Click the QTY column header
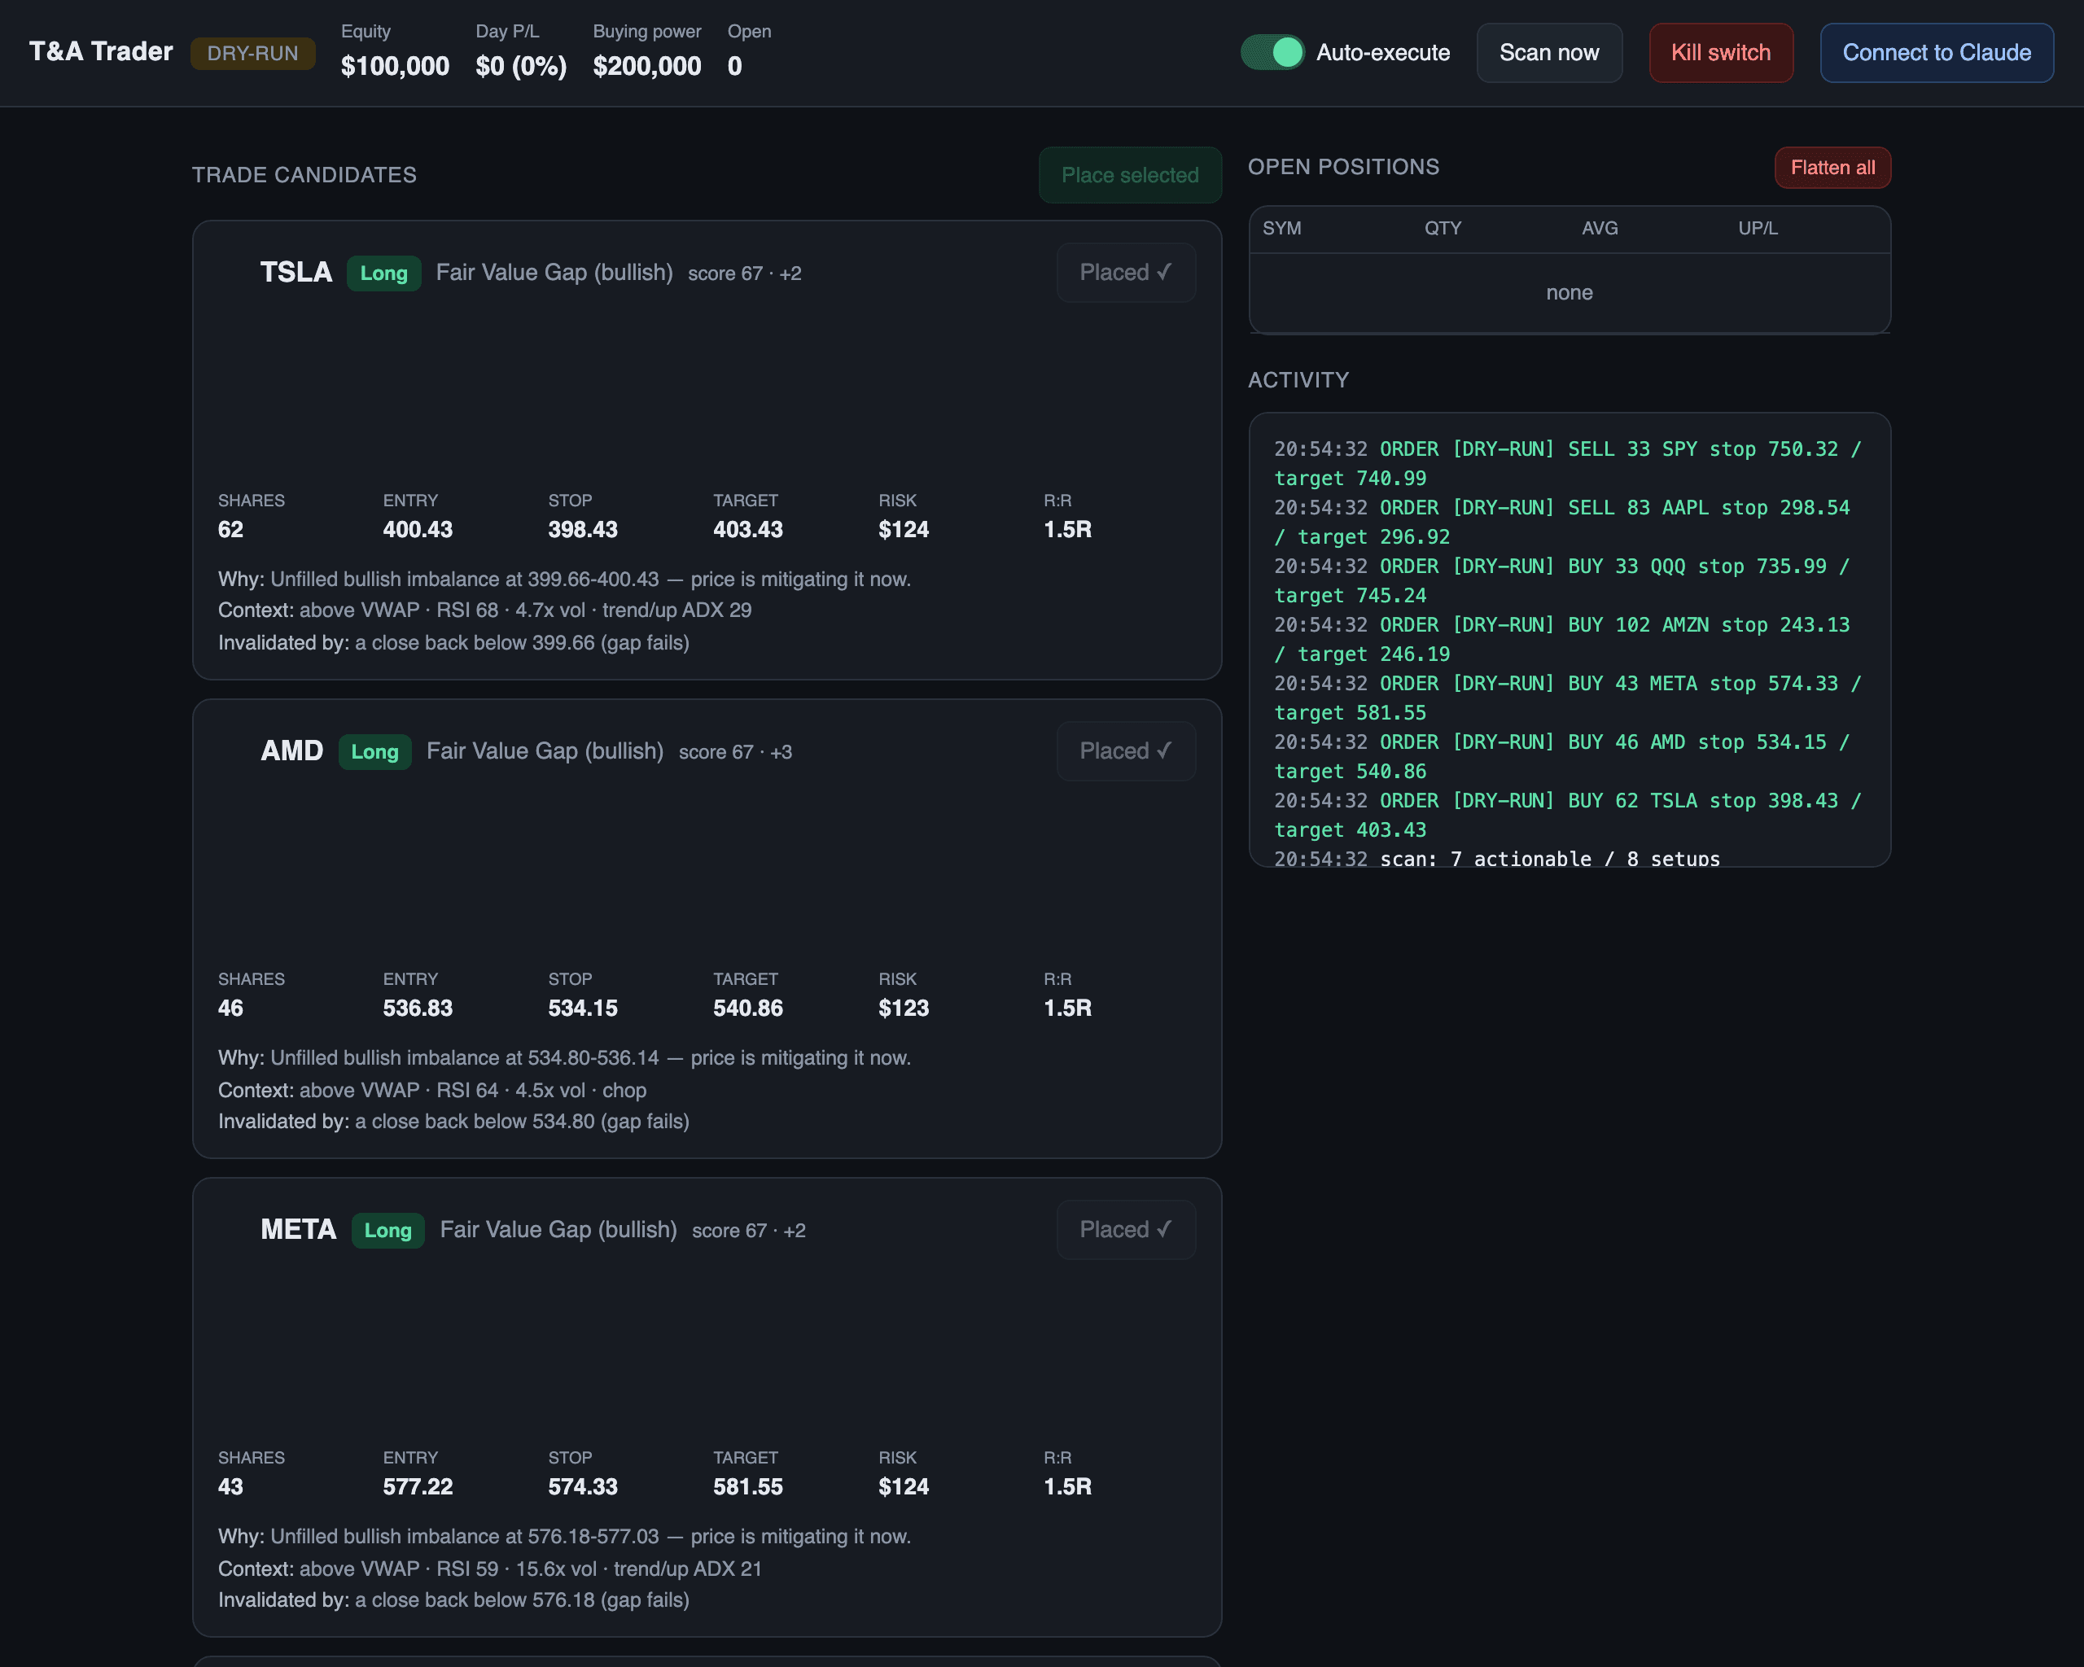The width and height of the screenshot is (2084, 1667). pos(1443,228)
